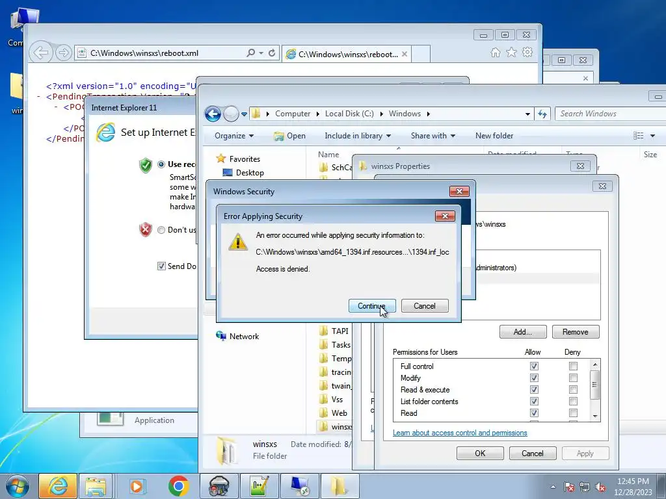The height and width of the screenshot is (499, 666).
Task: Select the Tasks folder
Action: point(335,345)
